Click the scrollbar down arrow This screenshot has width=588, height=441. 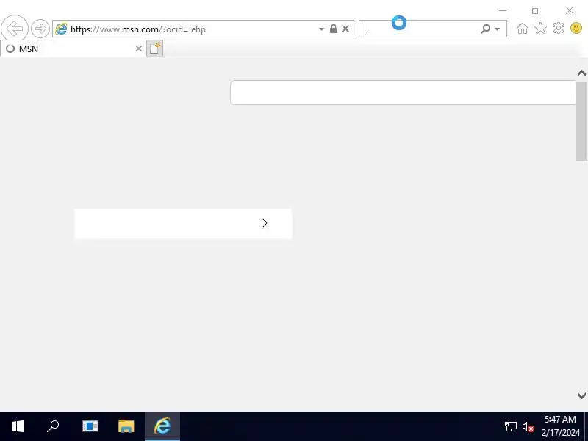pyautogui.click(x=581, y=395)
